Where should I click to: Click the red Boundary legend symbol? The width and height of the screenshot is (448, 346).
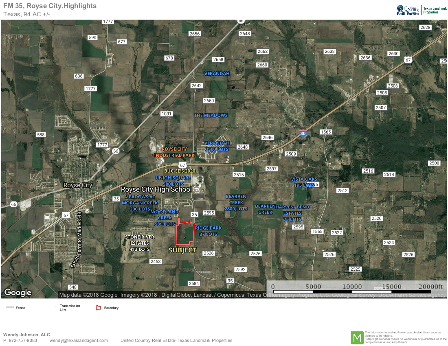[x=98, y=308]
